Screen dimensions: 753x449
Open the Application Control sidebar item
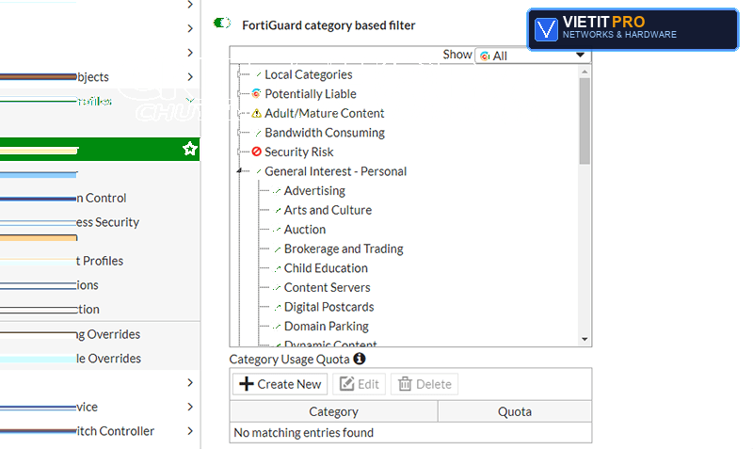pyautogui.click(x=100, y=198)
